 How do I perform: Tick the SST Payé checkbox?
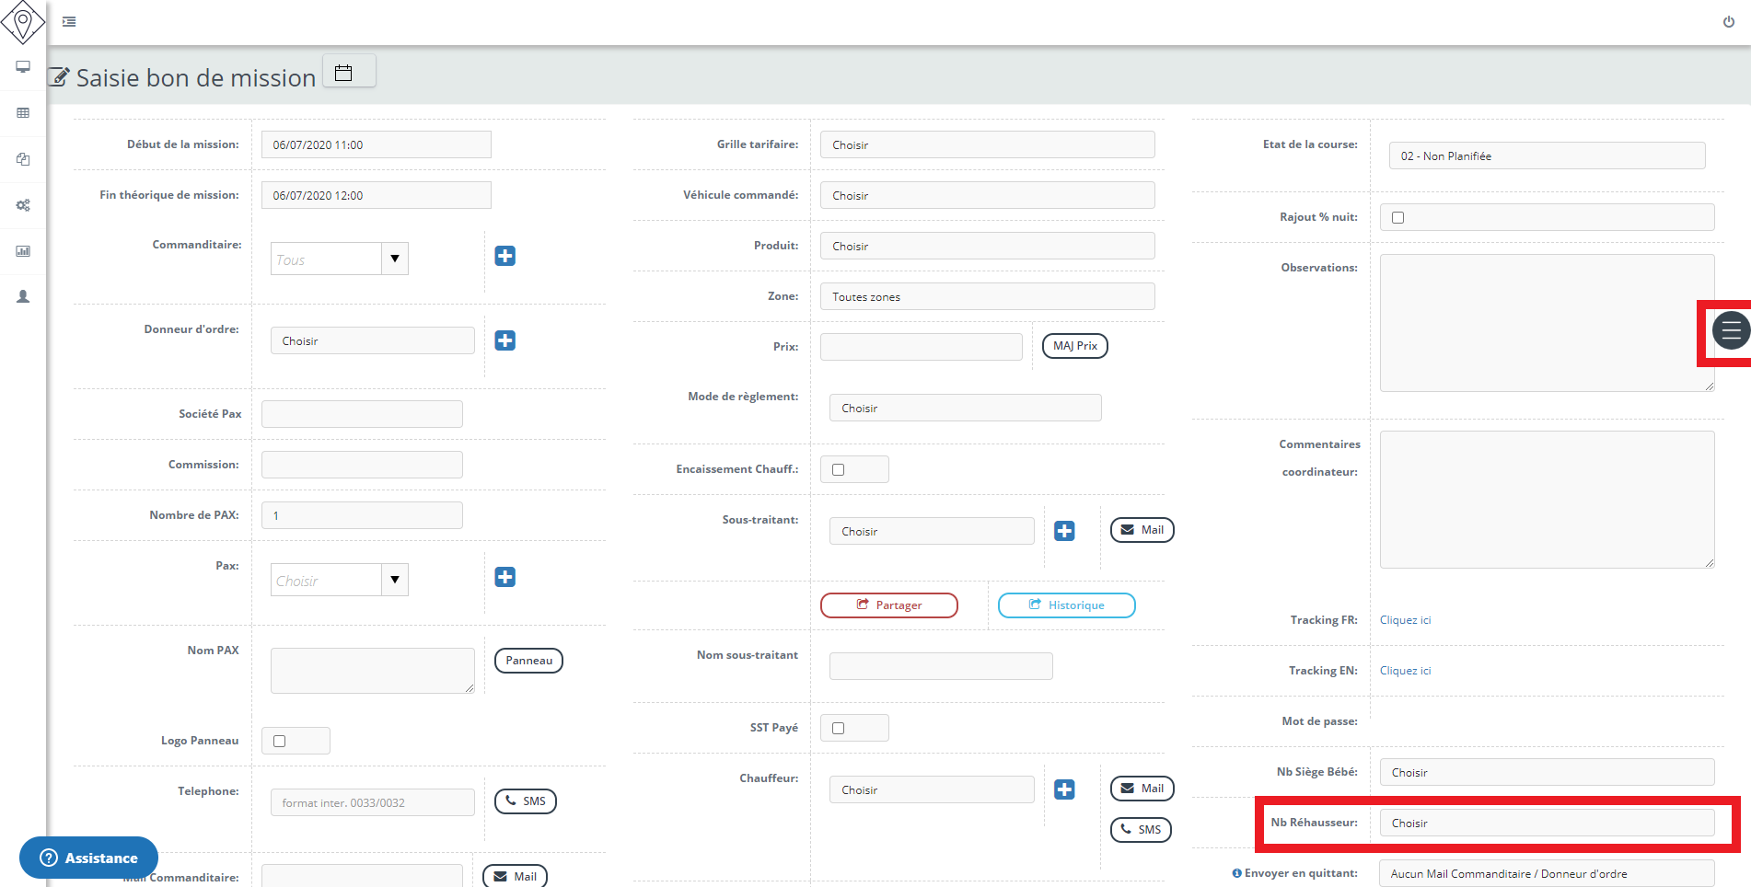click(x=838, y=729)
